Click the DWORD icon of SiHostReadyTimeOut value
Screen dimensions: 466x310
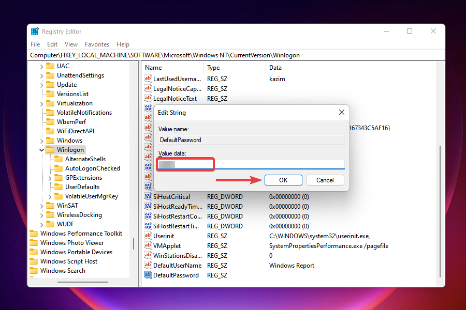148,206
